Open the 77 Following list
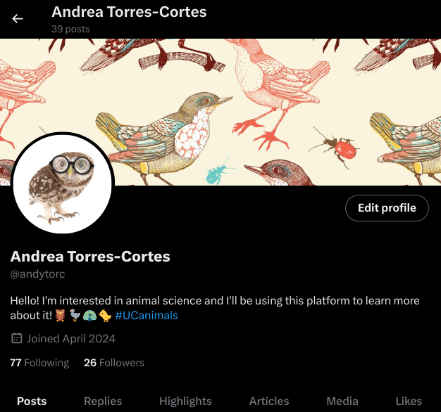The image size is (441, 412). (39, 363)
